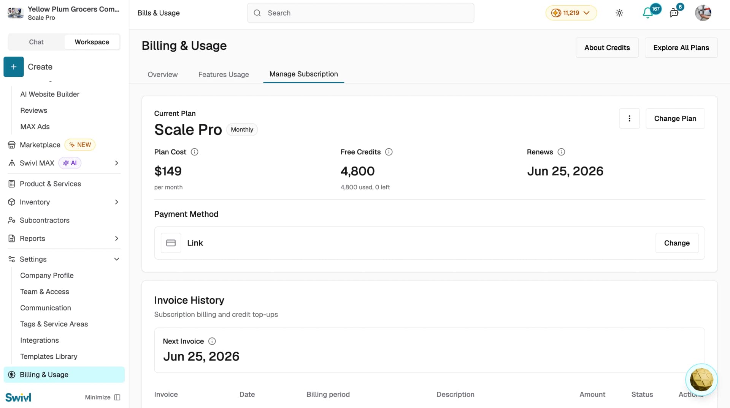Screen dimensions: 730x408
Task: Click the Monthly billing badge
Action: (x=242, y=129)
